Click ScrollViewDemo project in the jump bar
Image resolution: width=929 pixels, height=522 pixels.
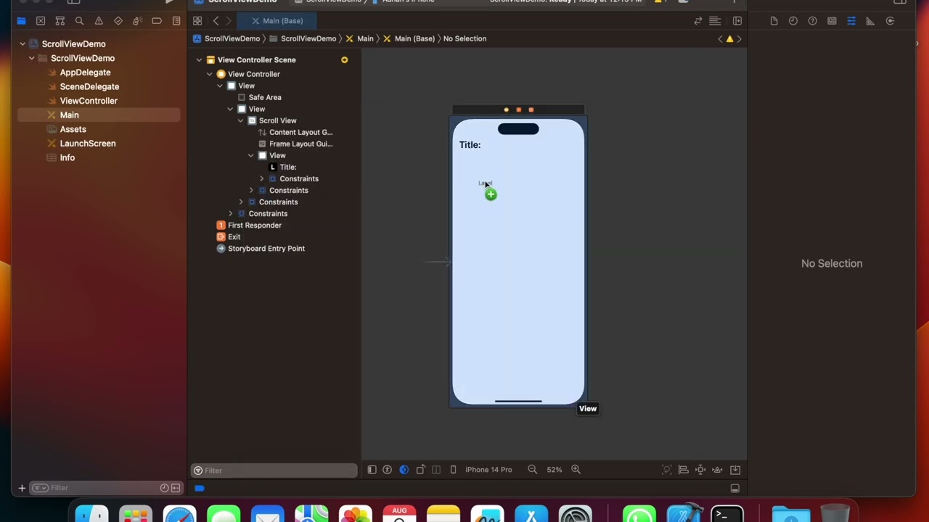[x=226, y=38]
